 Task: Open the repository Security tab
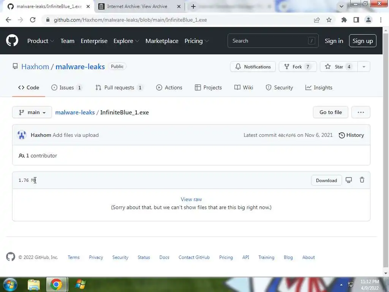[x=279, y=87]
